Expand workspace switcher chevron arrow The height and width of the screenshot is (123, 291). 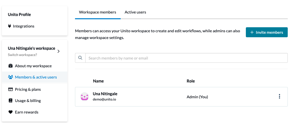[59, 51]
